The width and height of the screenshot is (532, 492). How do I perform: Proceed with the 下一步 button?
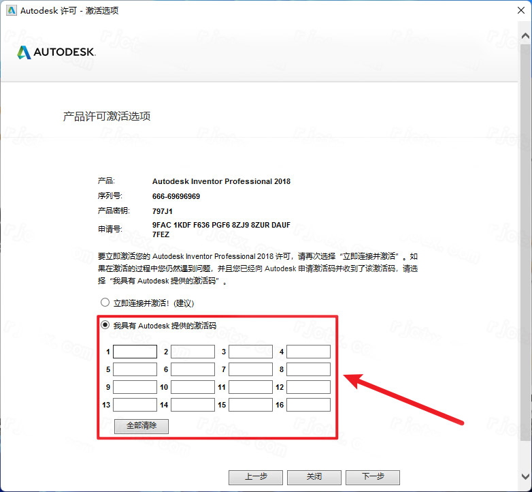373,477
